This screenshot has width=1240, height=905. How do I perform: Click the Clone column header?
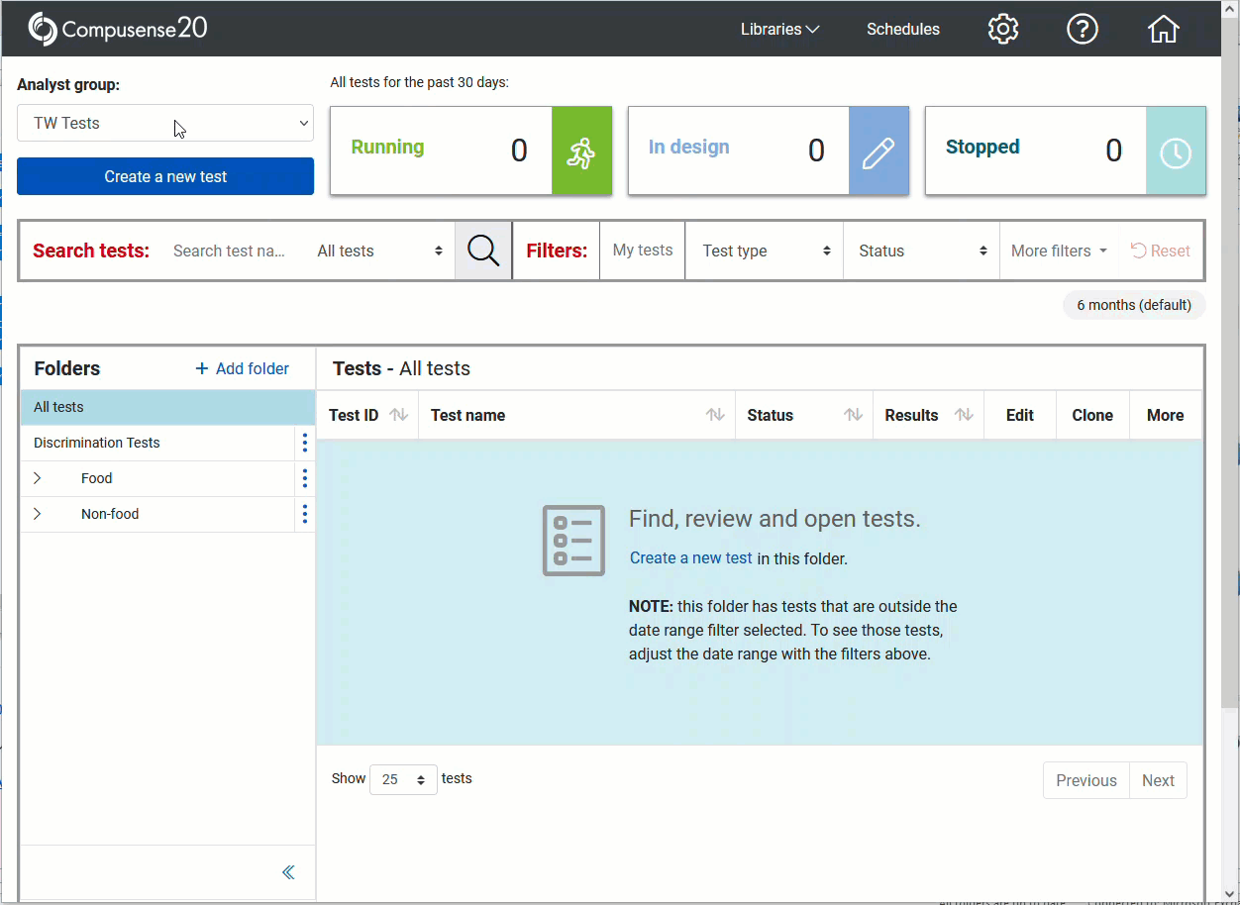coord(1092,415)
